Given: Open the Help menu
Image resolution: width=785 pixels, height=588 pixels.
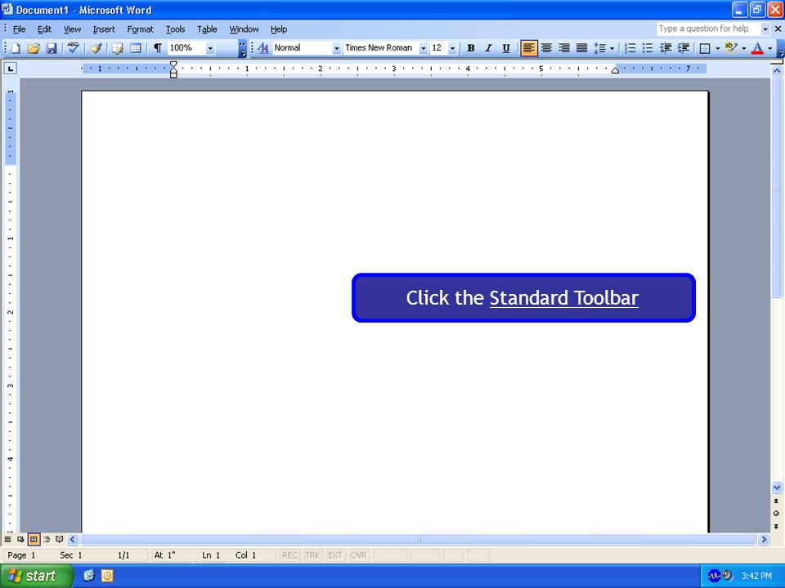Looking at the screenshot, I should point(278,29).
